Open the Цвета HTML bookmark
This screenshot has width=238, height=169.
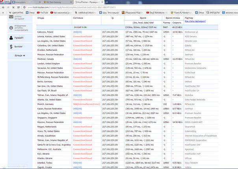click(x=16, y=13)
